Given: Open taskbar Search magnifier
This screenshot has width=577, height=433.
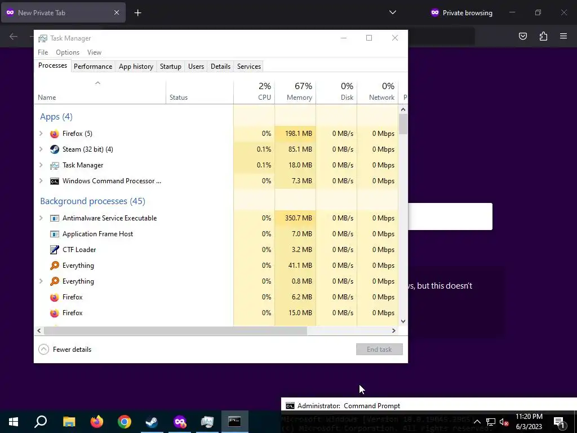Looking at the screenshot, I should point(41,422).
